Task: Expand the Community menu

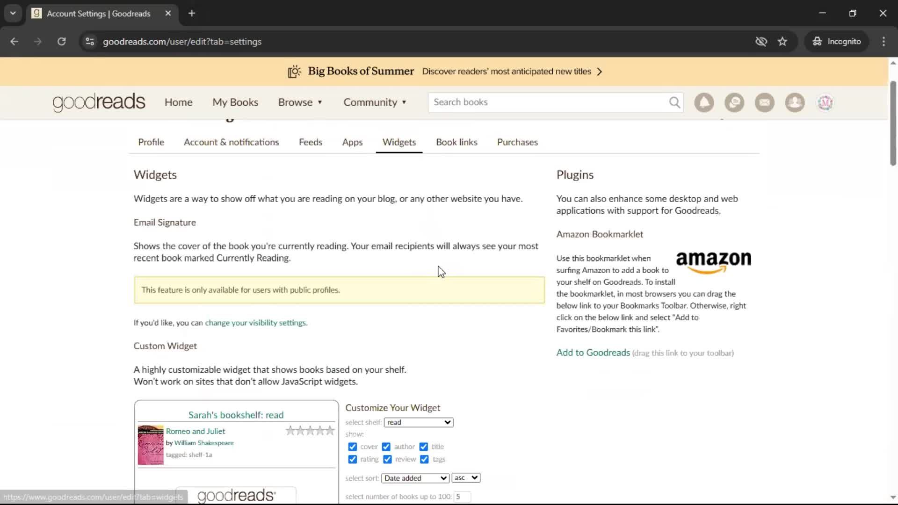Action: [375, 102]
